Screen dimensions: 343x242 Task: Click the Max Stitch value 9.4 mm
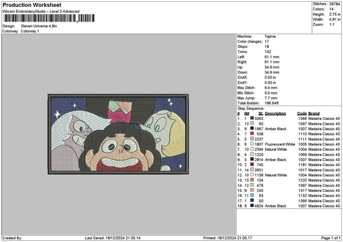point(271,87)
